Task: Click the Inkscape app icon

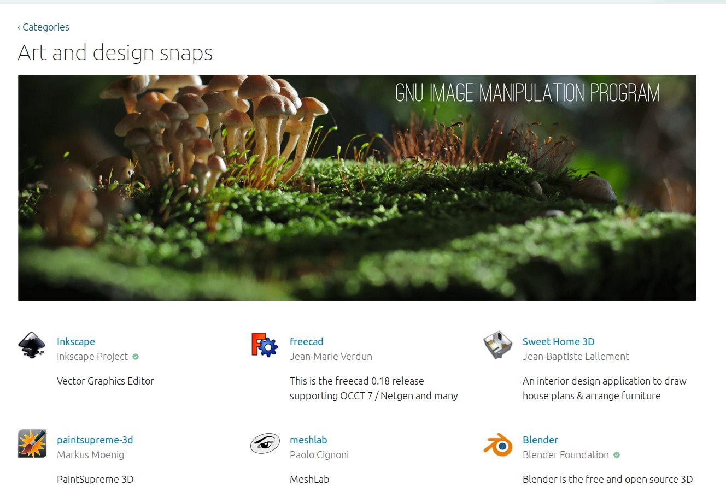Action: (32, 345)
